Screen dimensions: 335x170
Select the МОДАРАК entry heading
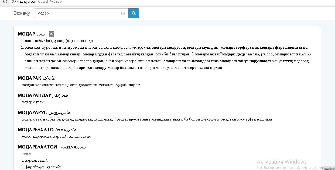(x=29, y=78)
